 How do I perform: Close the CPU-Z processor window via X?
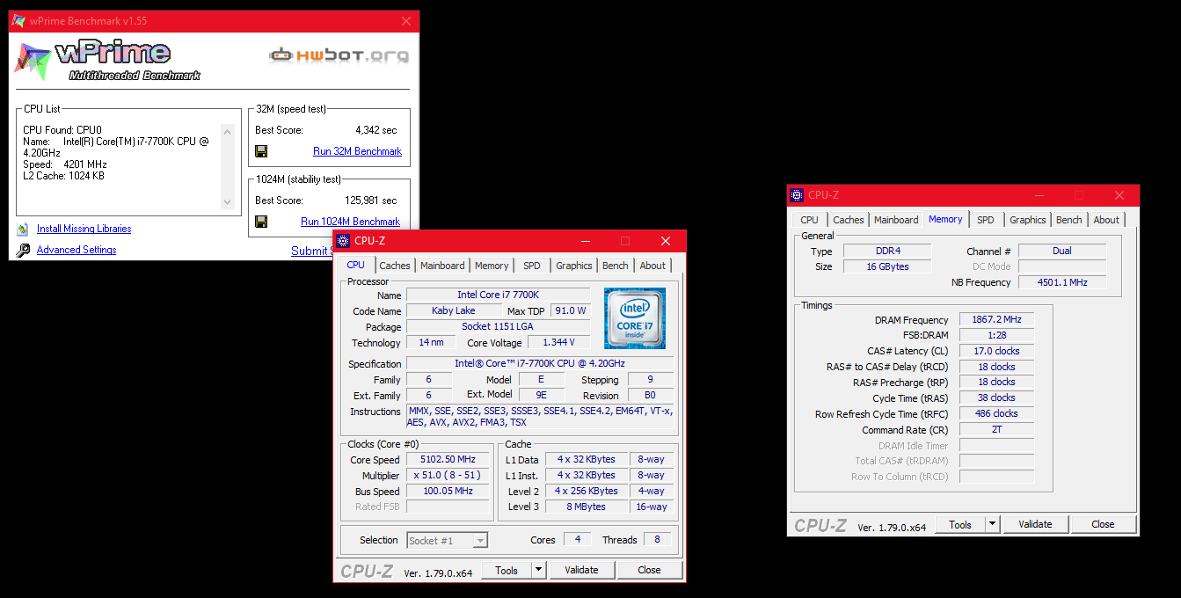(666, 241)
